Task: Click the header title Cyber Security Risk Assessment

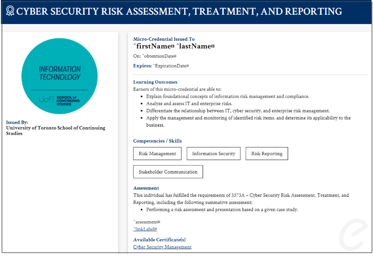Action: click(179, 12)
